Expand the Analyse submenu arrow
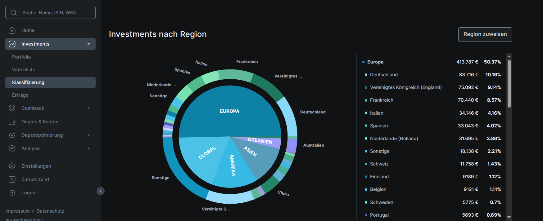The image size is (543, 221). 89,148
